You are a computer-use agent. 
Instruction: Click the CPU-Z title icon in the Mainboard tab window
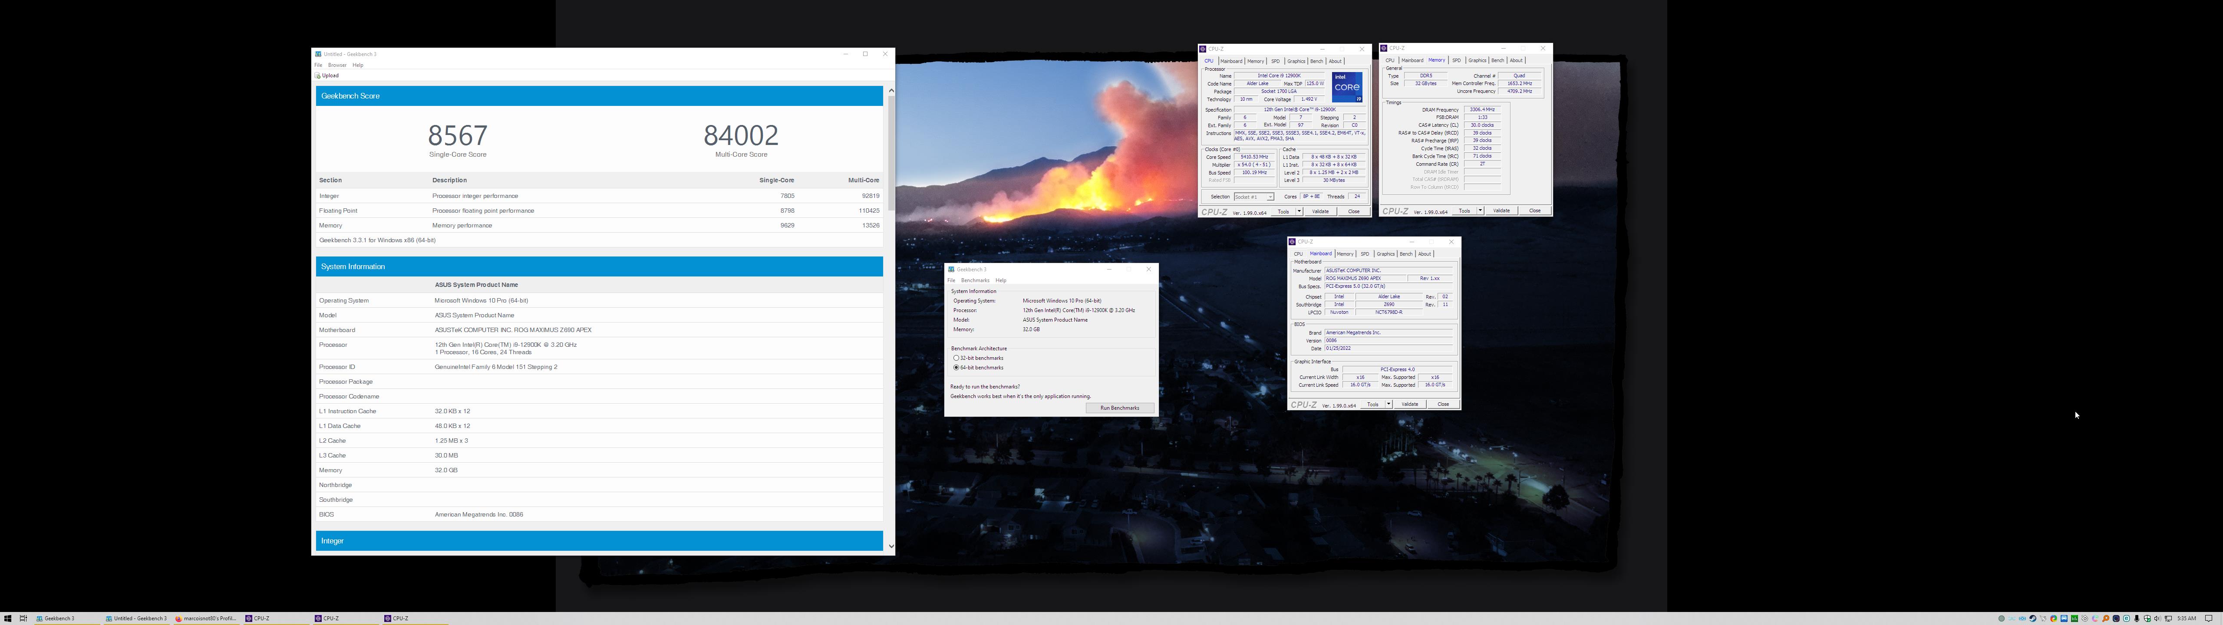click(x=1293, y=242)
